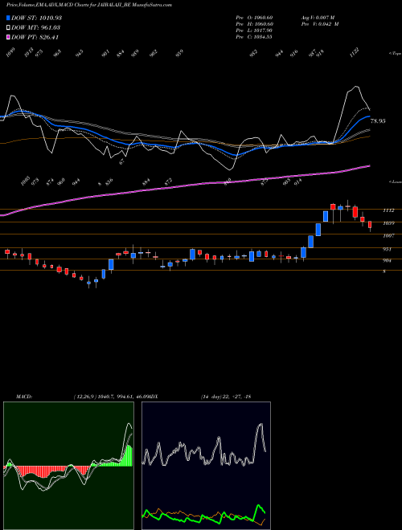The image size is (402, 530).
Task: Click the 78.95 value beside the EMA line
Action: point(378,121)
